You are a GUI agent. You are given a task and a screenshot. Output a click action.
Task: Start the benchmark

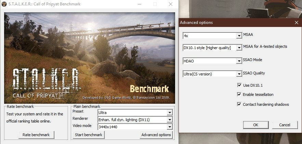point(89,135)
